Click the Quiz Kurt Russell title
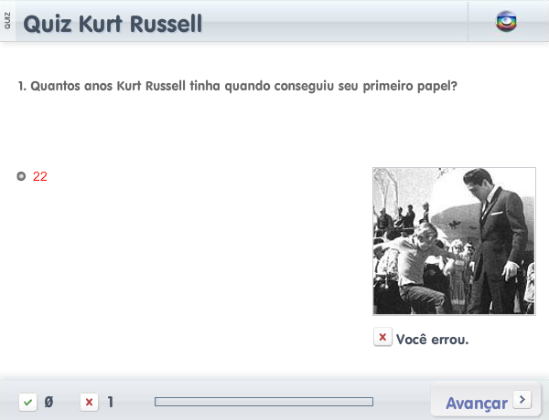549x420 pixels. 113,24
